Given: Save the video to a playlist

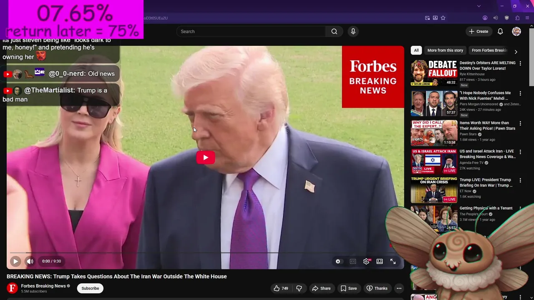Looking at the screenshot, I should point(349,288).
